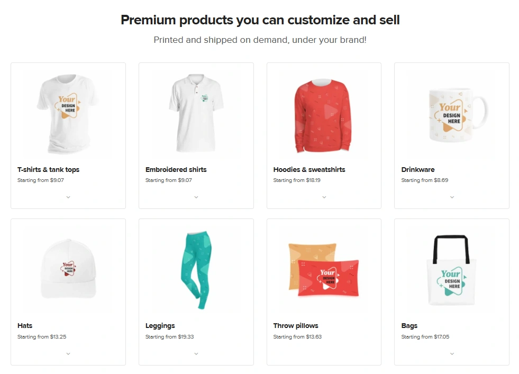Expand the Throw pillows chevron
Viewport: 519px width, 374px height.
pyautogui.click(x=324, y=354)
